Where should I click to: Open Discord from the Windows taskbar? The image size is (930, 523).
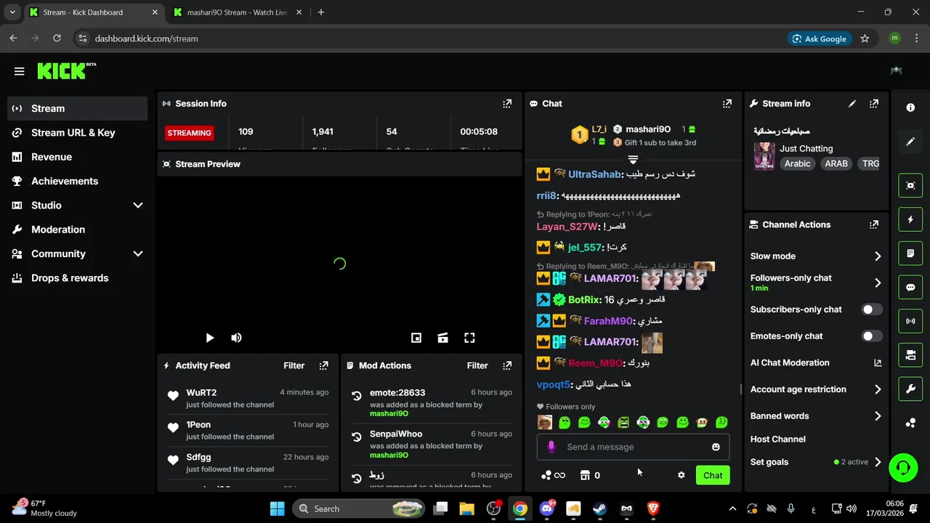pyautogui.click(x=546, y=508)
